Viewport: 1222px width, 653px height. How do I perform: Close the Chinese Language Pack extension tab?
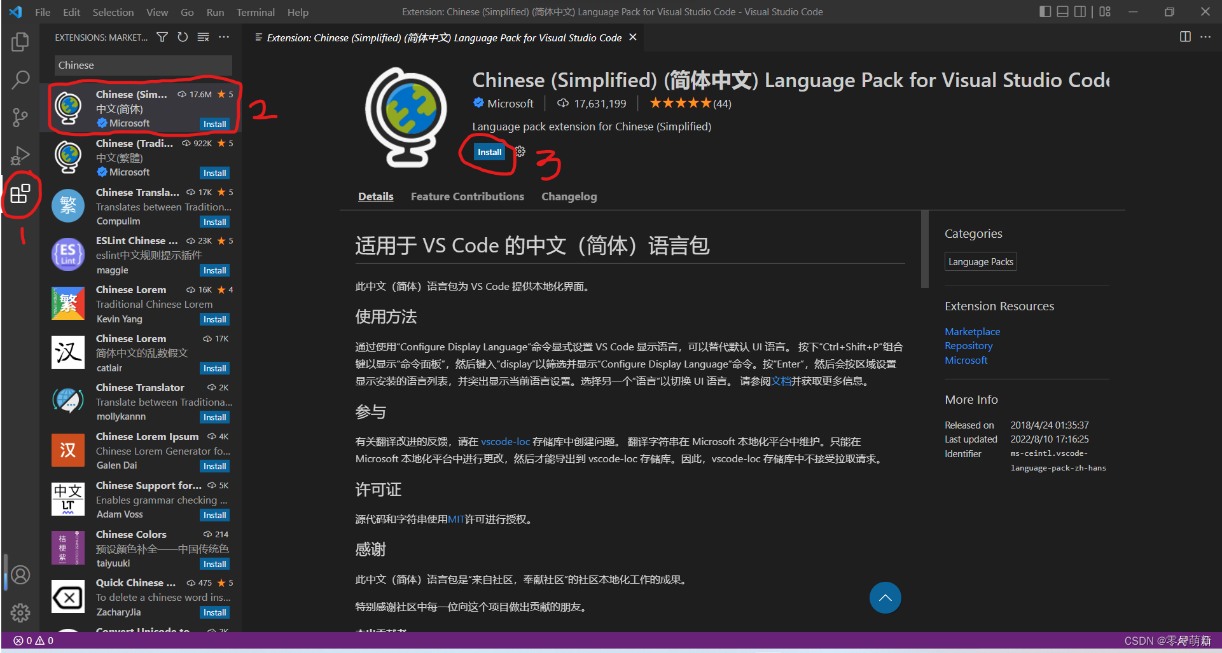633,38
